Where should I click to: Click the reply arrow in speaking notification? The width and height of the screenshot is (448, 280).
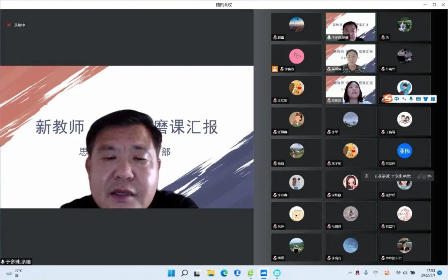point(430,176)
